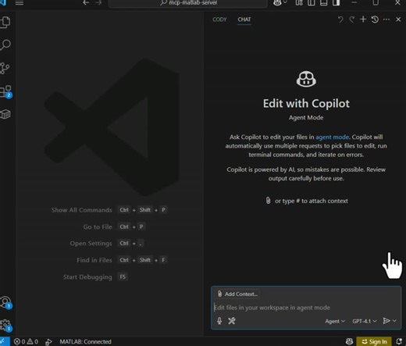
Task: Open Extensions view with badge
Action: pos(5,91)
